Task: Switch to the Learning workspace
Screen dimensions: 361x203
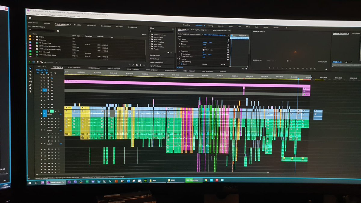Action: click(210, 26)
